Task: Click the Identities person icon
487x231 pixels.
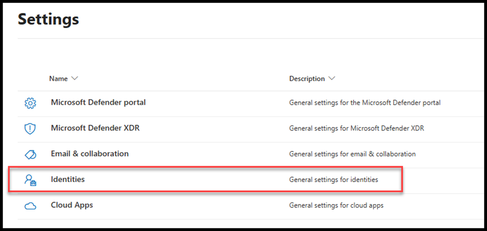Action: click(x=30, y=180)
